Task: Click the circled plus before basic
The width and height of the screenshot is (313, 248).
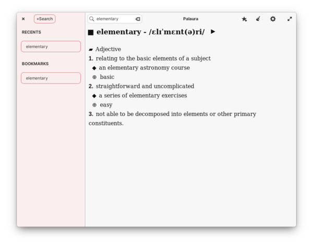Action: click(94, 77)
